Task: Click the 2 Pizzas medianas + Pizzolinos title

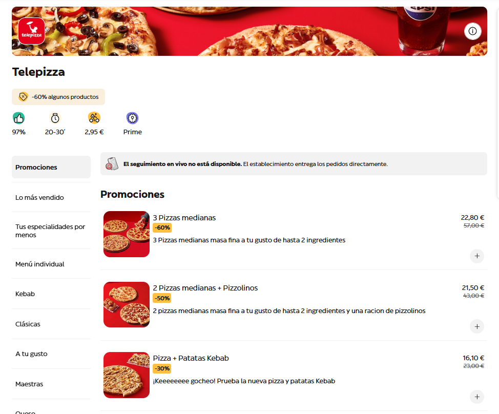Action: coord(205,288)
